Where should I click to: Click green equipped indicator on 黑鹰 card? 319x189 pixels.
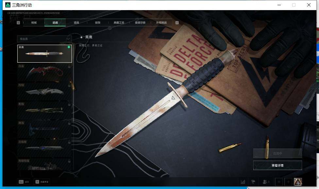[69, 47]
